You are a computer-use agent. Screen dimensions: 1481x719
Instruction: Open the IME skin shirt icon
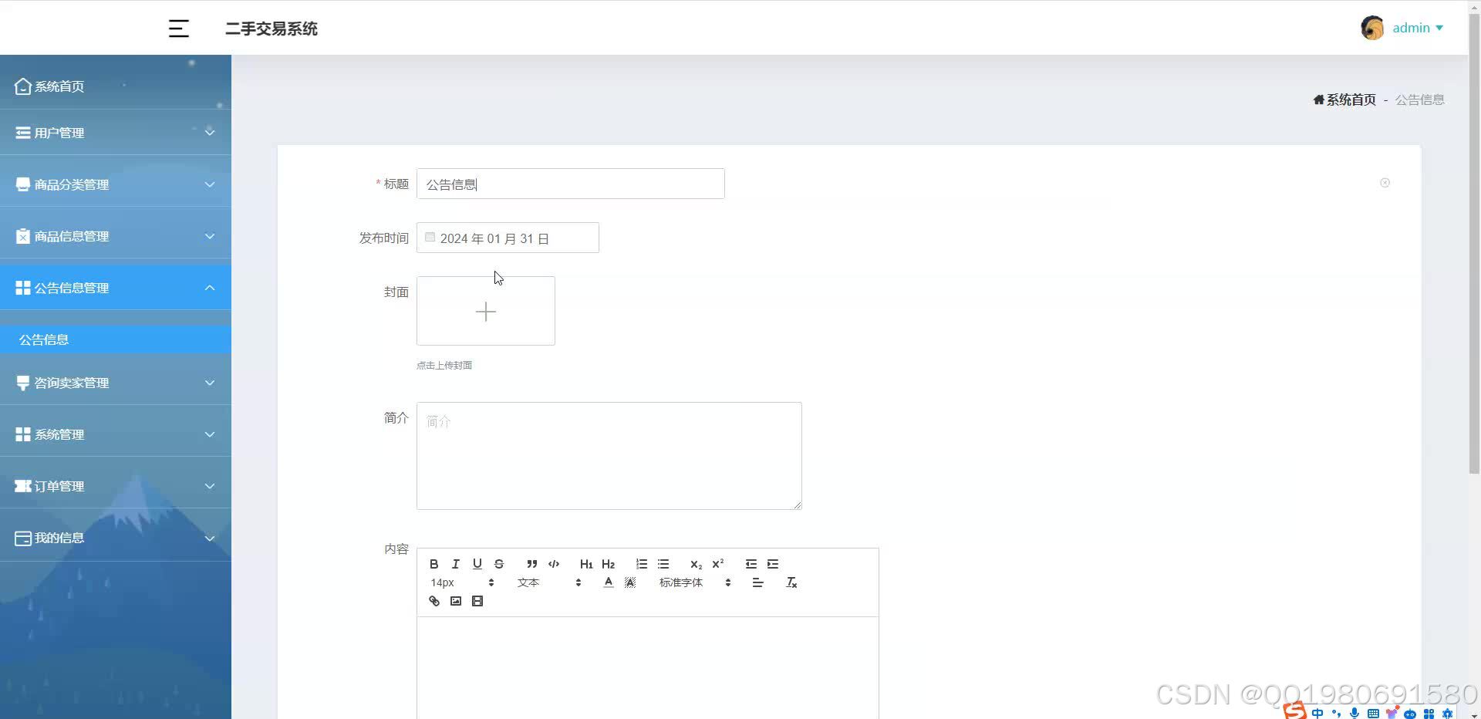(1392, 714)
